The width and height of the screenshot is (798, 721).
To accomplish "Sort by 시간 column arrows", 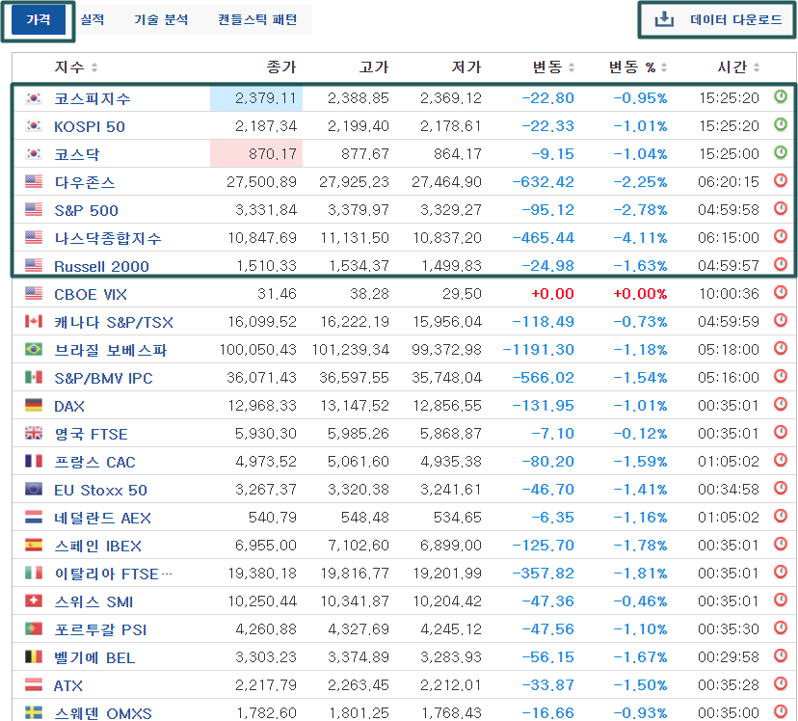I will click(x=757, y=67).
